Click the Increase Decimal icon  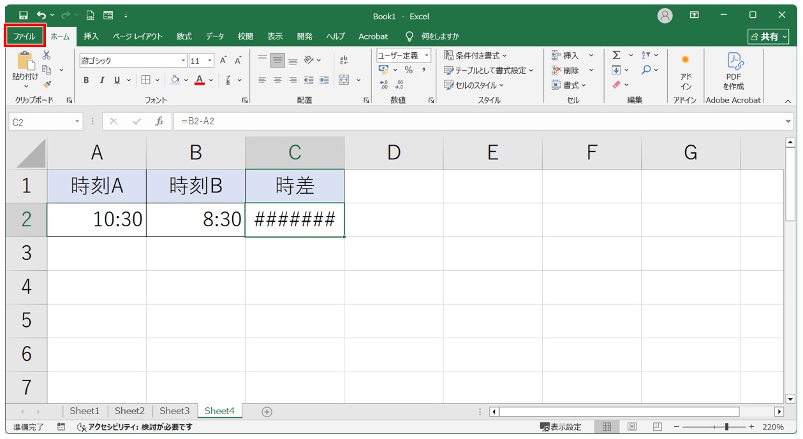coord(383,84)
